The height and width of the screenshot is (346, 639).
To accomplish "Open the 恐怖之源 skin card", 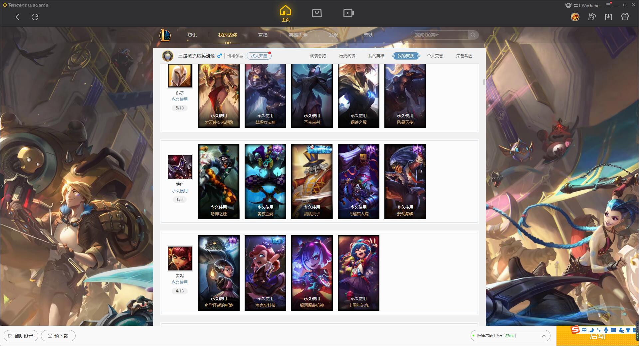I will [x=219, y=181].
